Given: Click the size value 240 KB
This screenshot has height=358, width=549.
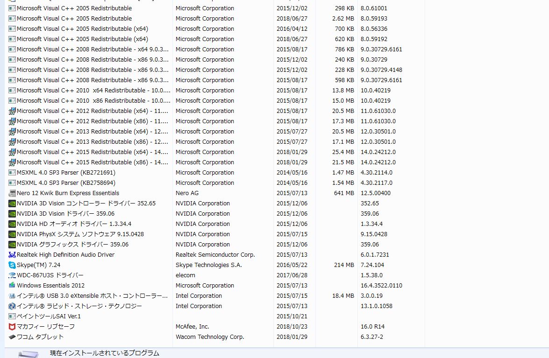Looking at the screenshot, I should click(x=344, y=60).
